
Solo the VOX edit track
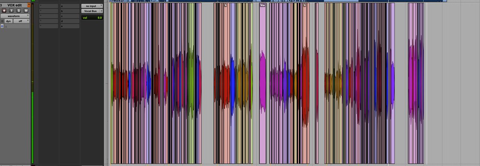coord(18,10)
